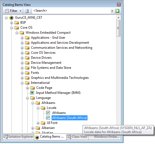Image resolution: width=155 pixels, height=144 pixels.
Task: Expand the Code Page node
Action: [x=28, y=88]
